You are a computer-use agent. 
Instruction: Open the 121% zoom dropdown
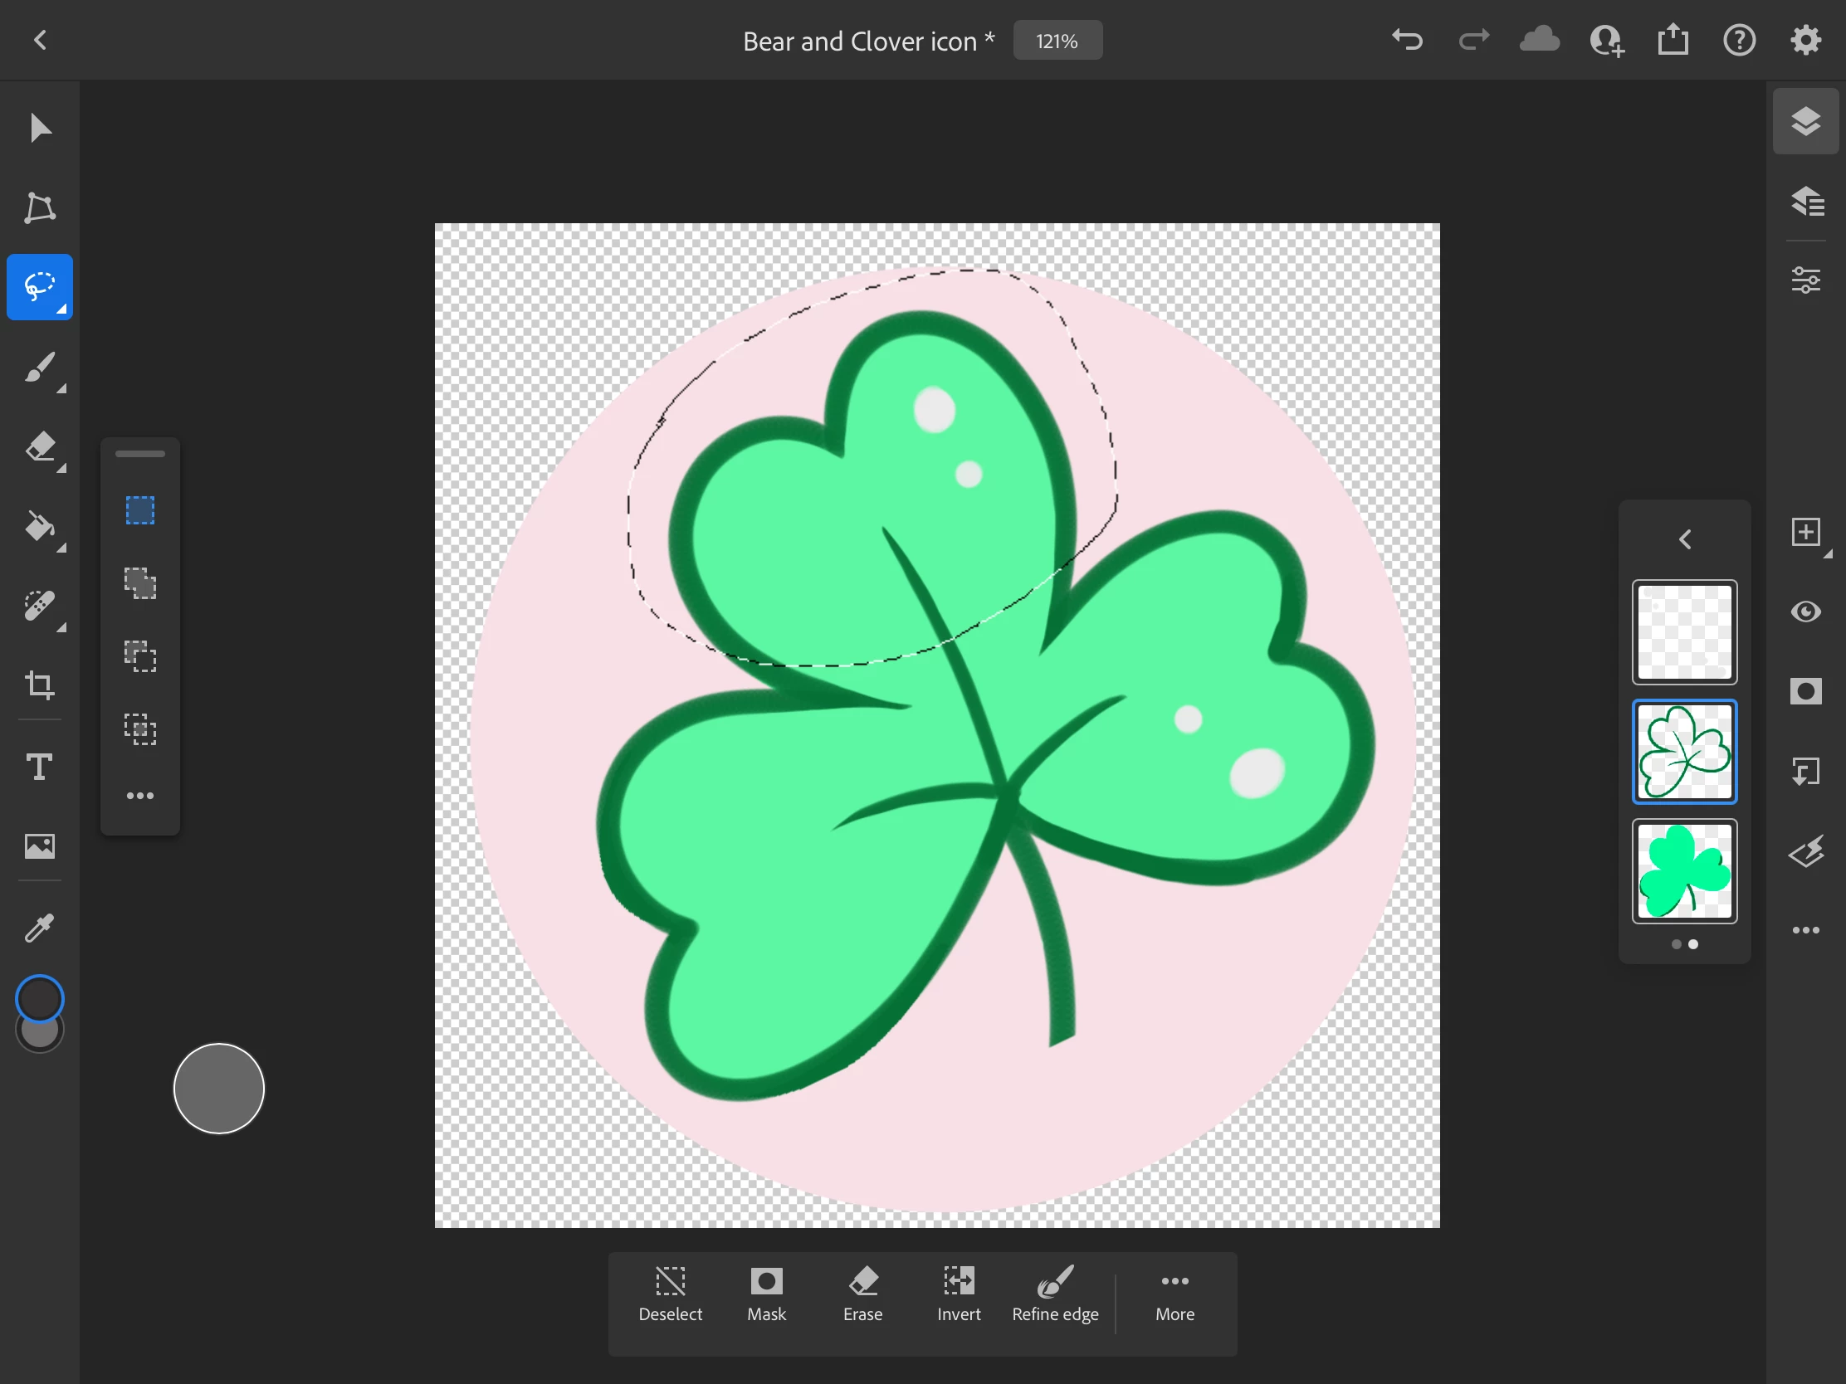pos(1057,41)
